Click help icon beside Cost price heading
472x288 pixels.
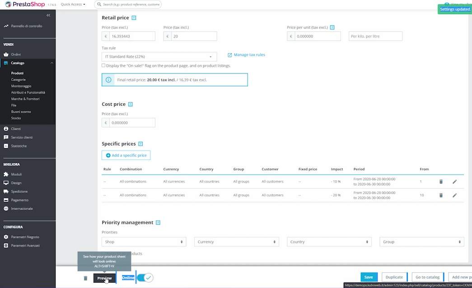[131, 105]
